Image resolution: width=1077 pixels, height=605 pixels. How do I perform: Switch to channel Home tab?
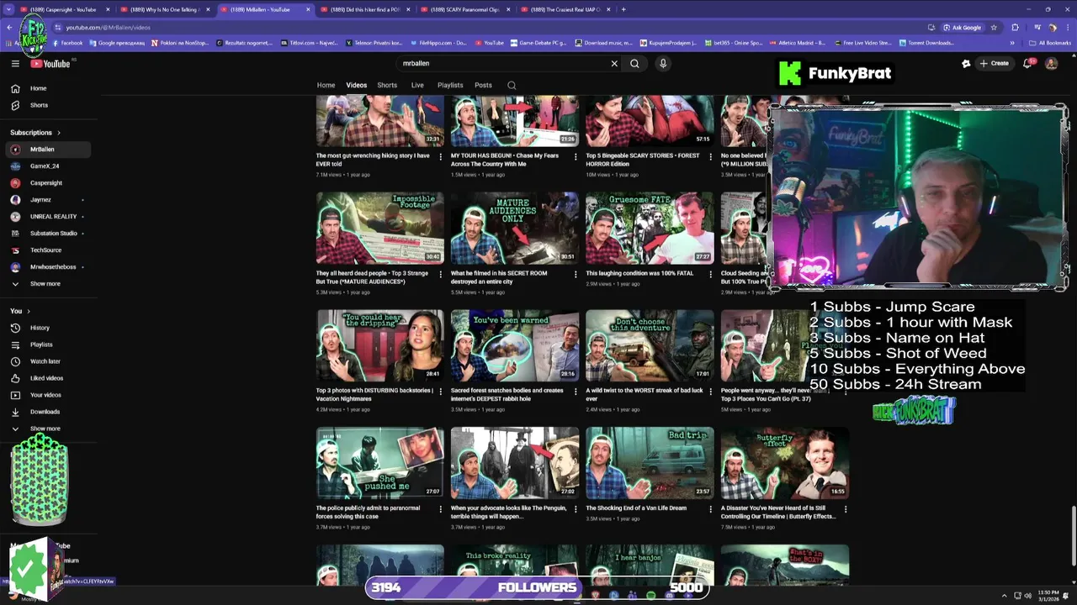click(326, 85)
